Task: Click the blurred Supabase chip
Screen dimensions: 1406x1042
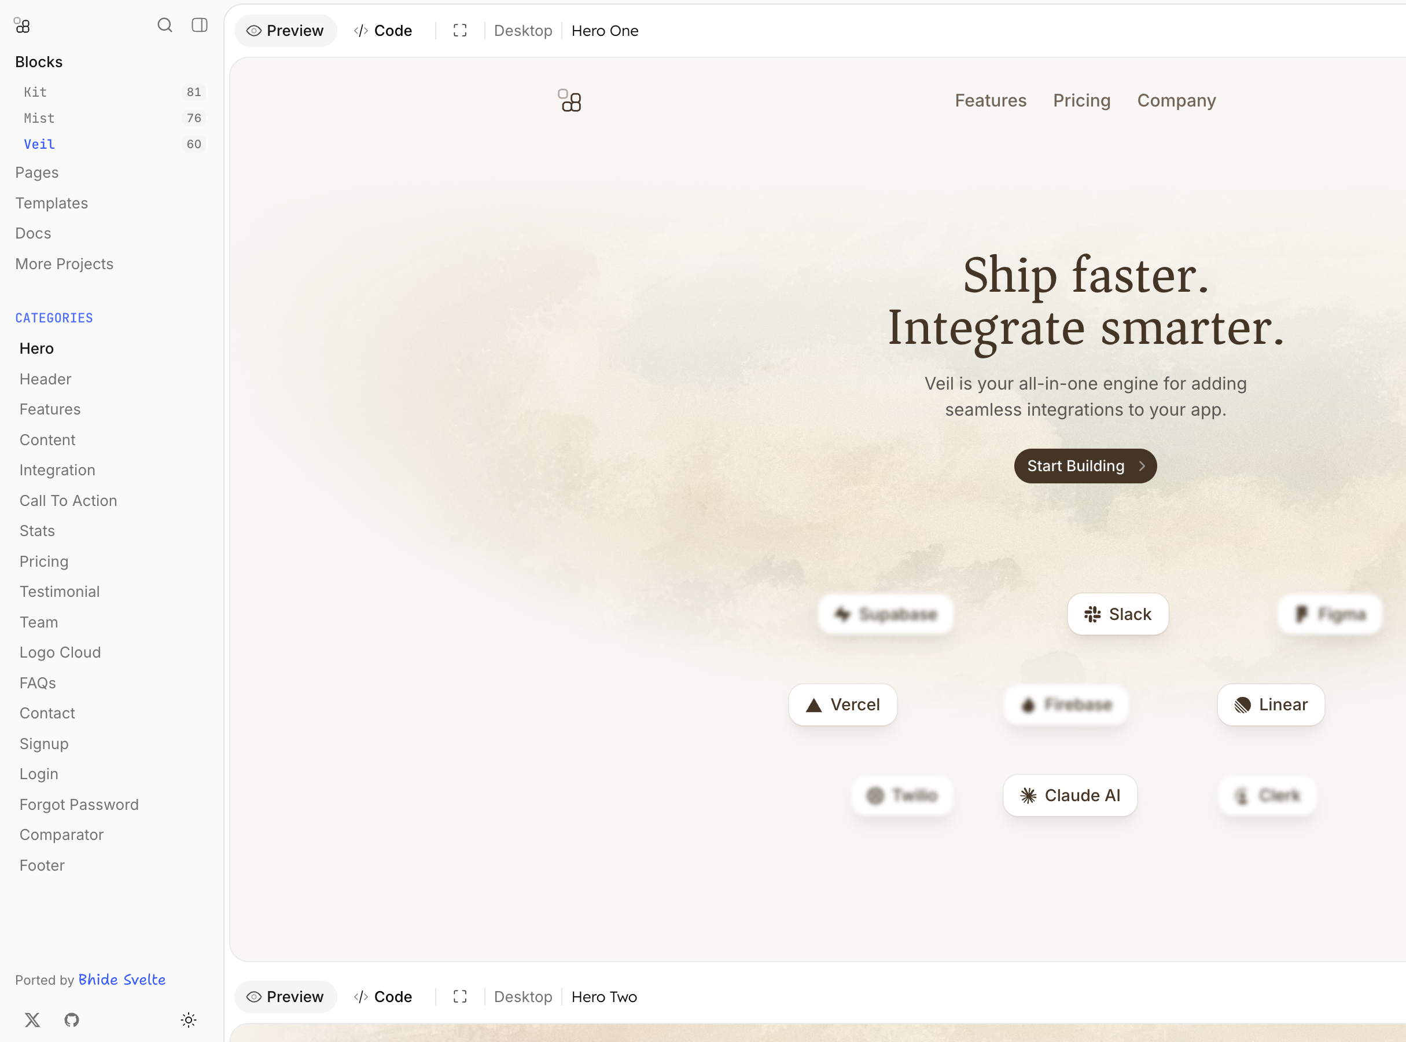Action: (x=885, y=614)
